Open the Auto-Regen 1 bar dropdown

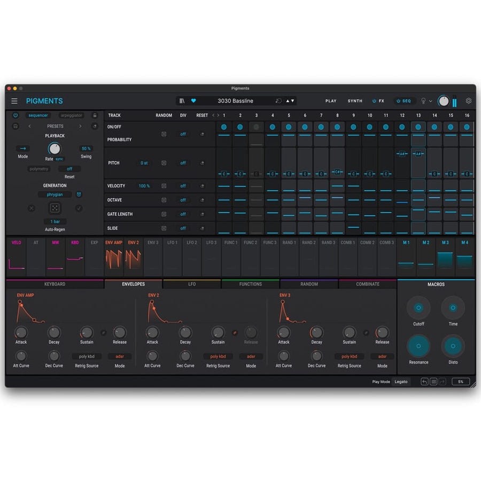coord(55,221)
